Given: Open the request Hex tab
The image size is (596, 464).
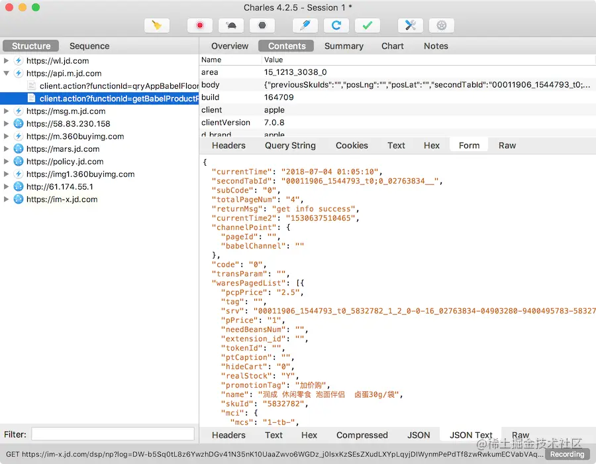Looking at the screenshot, I should [x=431, y=145].
